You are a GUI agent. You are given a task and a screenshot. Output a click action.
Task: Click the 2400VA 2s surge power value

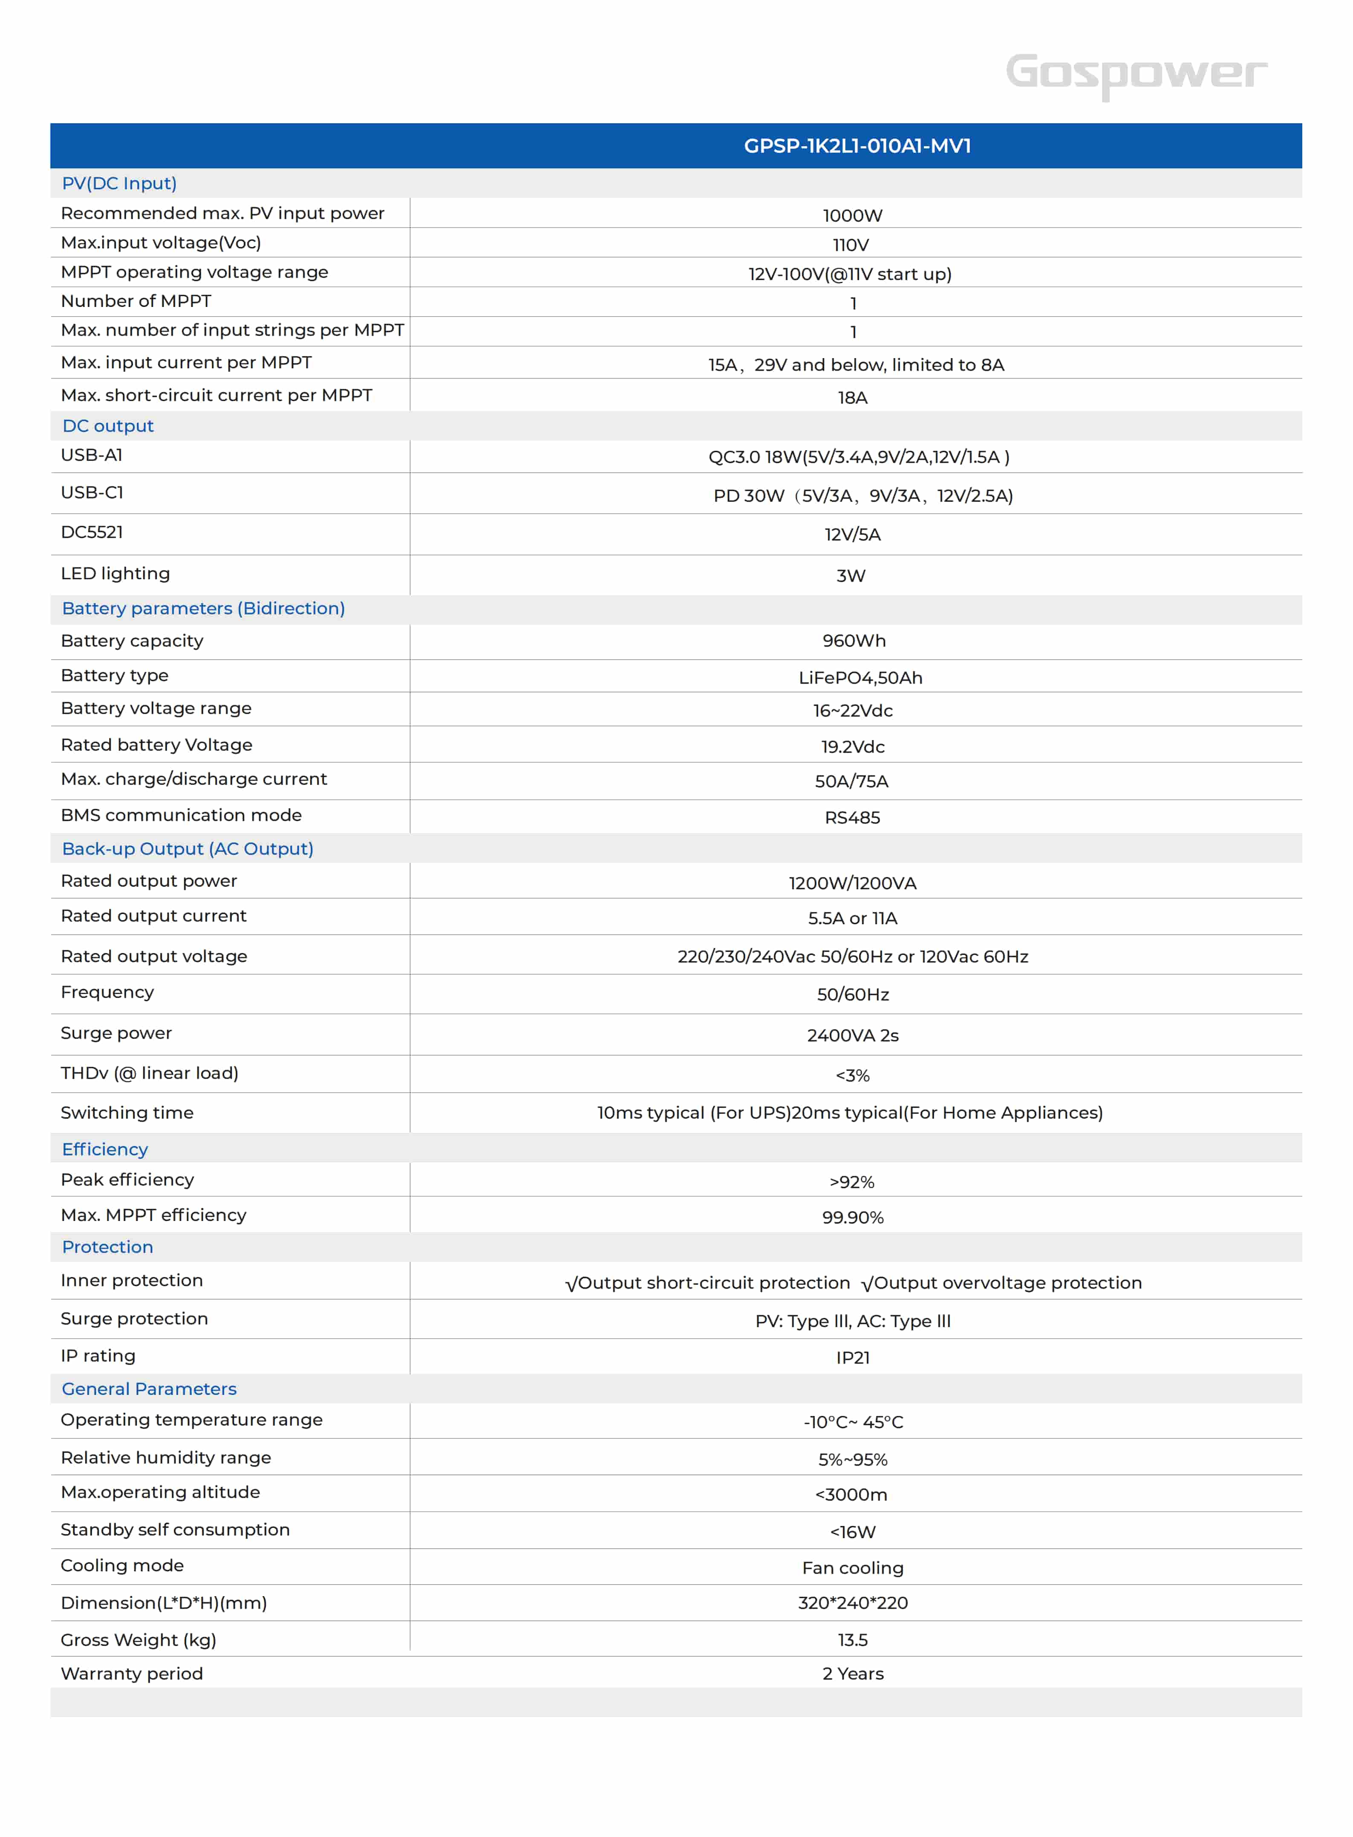853,1036
